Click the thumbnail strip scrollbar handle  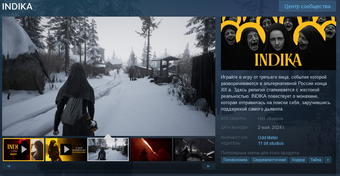pyautogui.click(x=26, y=166)
